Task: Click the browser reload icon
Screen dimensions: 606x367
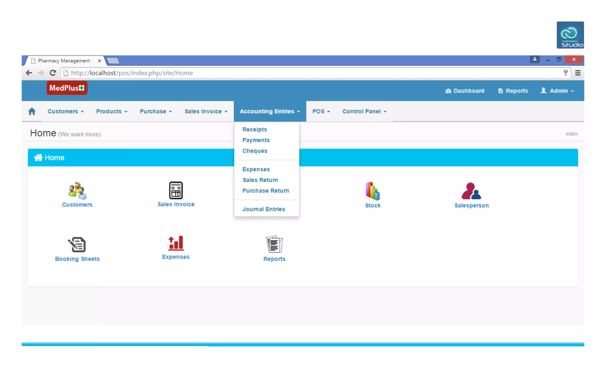Action: click(53, 73)
